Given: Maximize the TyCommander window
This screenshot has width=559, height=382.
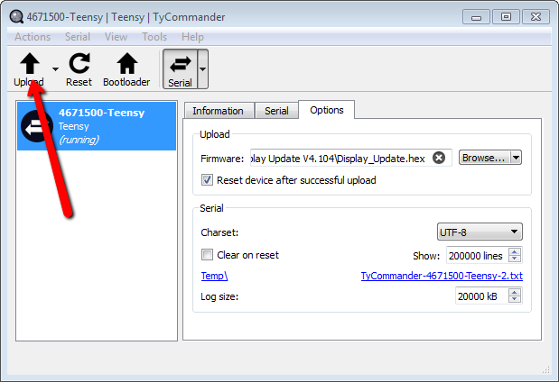Looking at the screenshot, I should (506, 17).
